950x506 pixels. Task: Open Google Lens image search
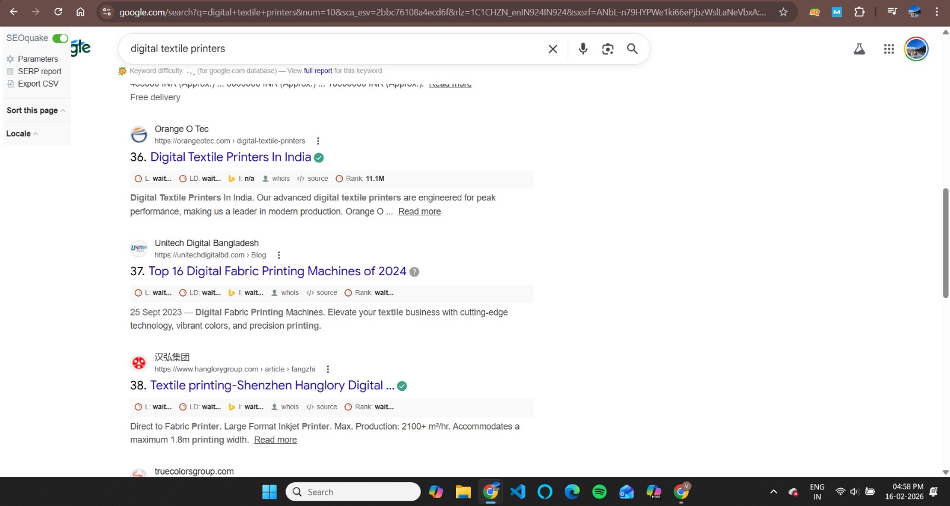click(607, 49)
